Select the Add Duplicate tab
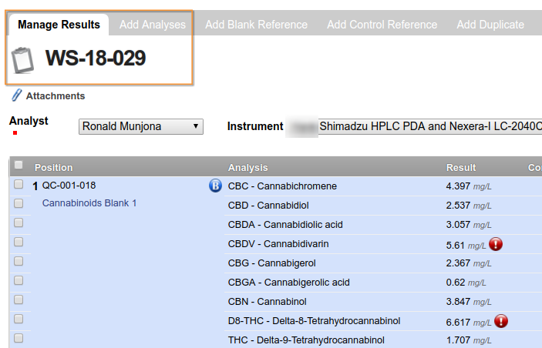Screen dimensions: 542x348 point(490,25)
